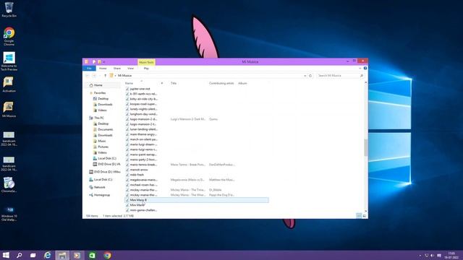Switch to Large icons view in the status bar
The height and width of the screenshot is (260, 463).
pos(365,216)
